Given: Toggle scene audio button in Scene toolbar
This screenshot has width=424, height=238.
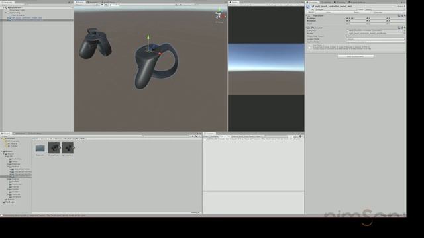Looking at the screenshot, I should [106, 5].
